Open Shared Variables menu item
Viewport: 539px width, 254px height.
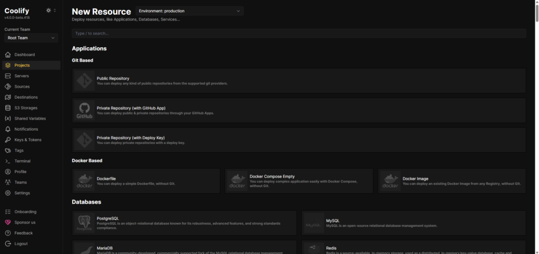pos(31,118)
